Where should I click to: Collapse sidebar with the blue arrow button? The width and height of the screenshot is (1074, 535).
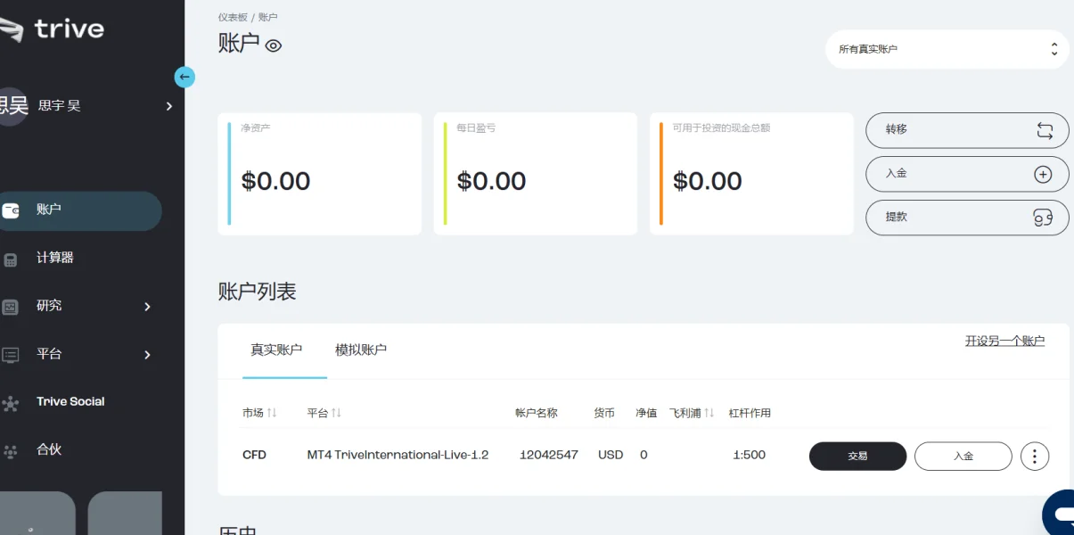pos(184,77)
